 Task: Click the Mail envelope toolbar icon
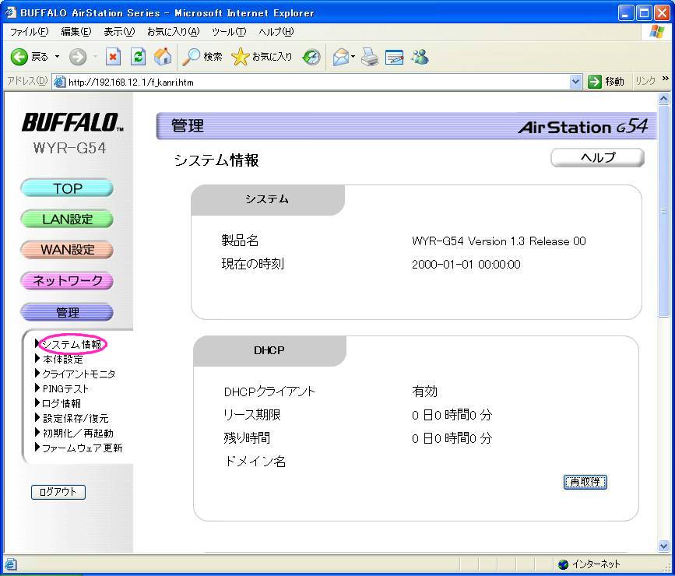[340, 57]
